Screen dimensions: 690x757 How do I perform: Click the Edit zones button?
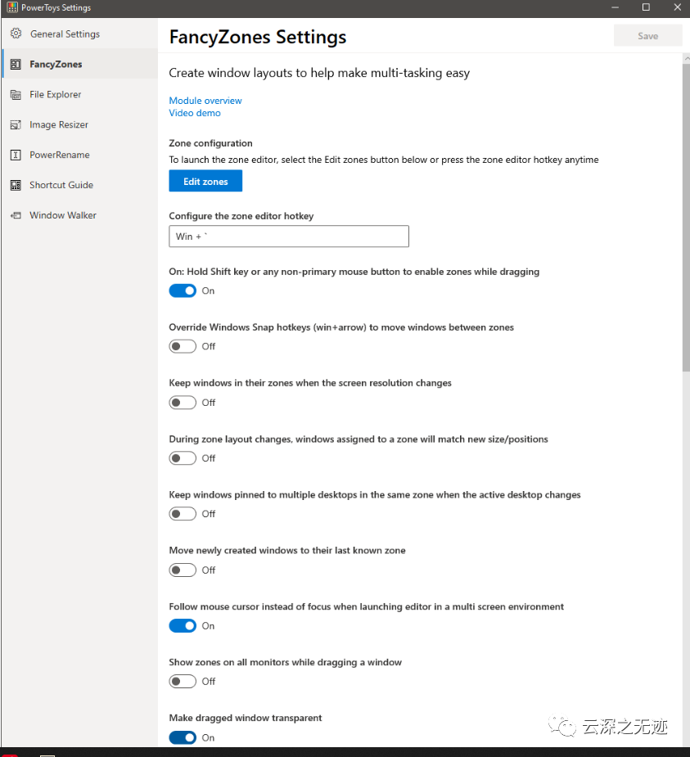click(x=205, y=180)
